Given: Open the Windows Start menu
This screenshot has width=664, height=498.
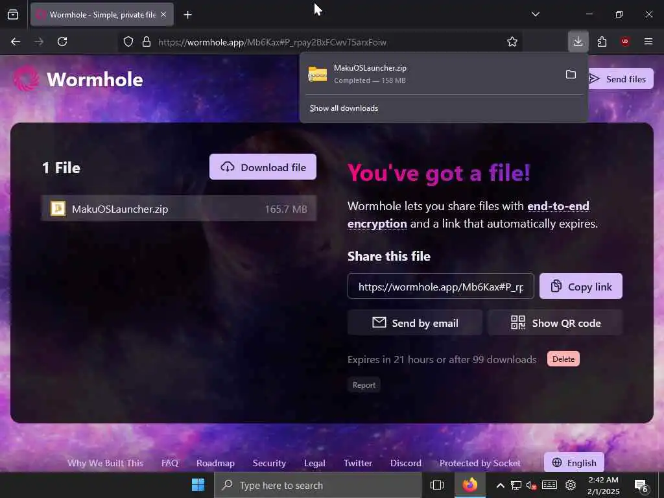Looking at the screenshot, I should click(x=198, y=485).
